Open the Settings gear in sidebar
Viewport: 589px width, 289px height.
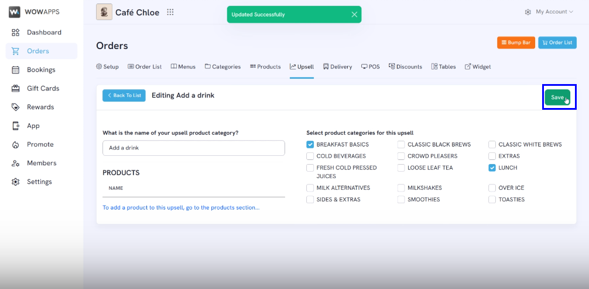pyautogui.click(x=15, y=182)
